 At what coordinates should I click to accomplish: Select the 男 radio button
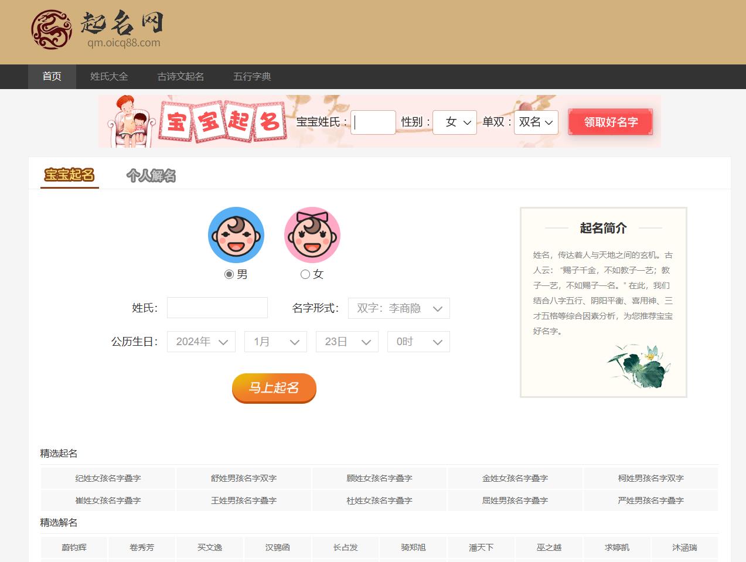229,274
